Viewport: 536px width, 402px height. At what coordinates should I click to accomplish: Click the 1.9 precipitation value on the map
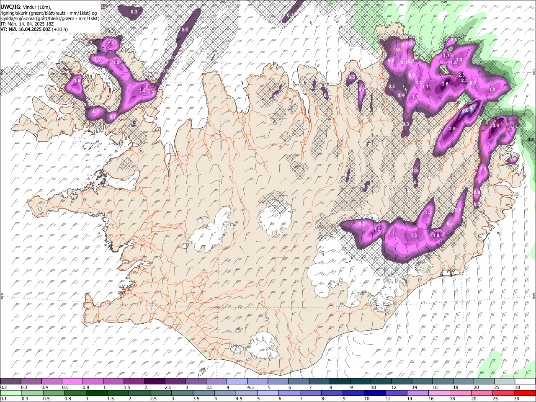tap(436, 235)
